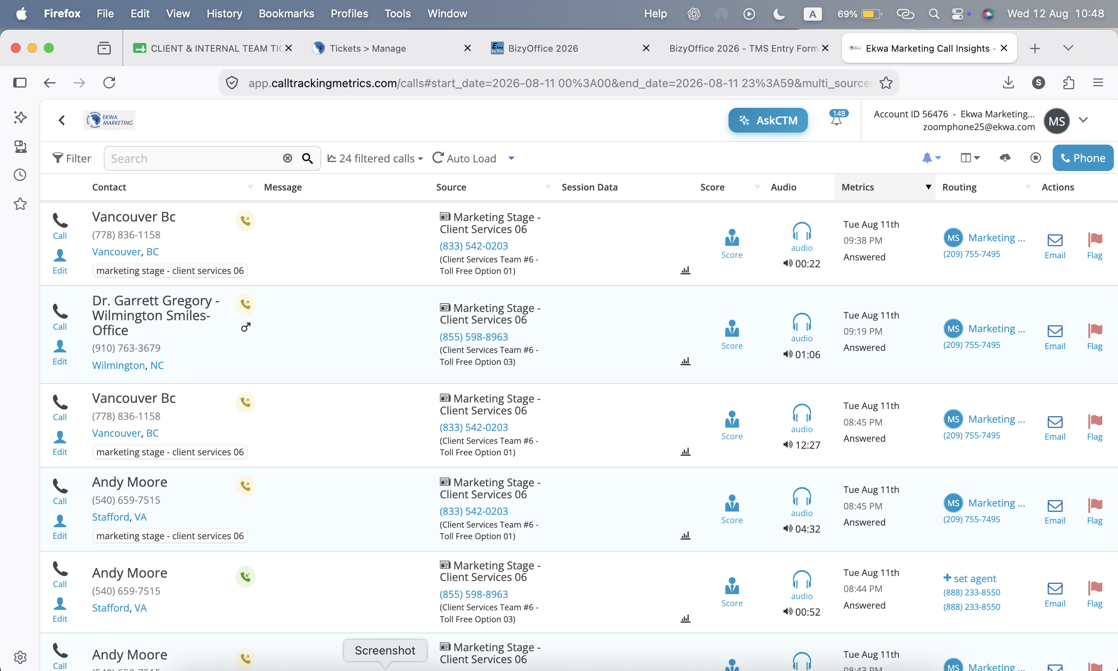Go back using the CTM back chevron
This screenshot has width=1118, height=671.
(x=62, y=120)
